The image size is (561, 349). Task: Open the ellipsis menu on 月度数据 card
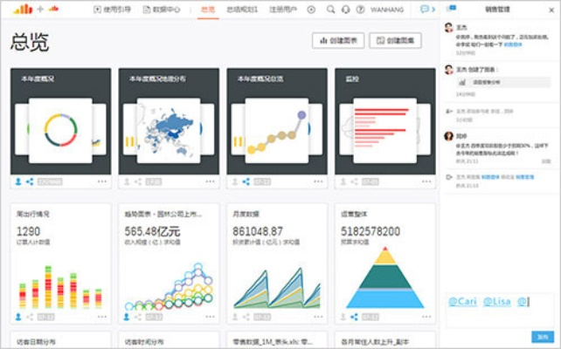click(319, 317)
